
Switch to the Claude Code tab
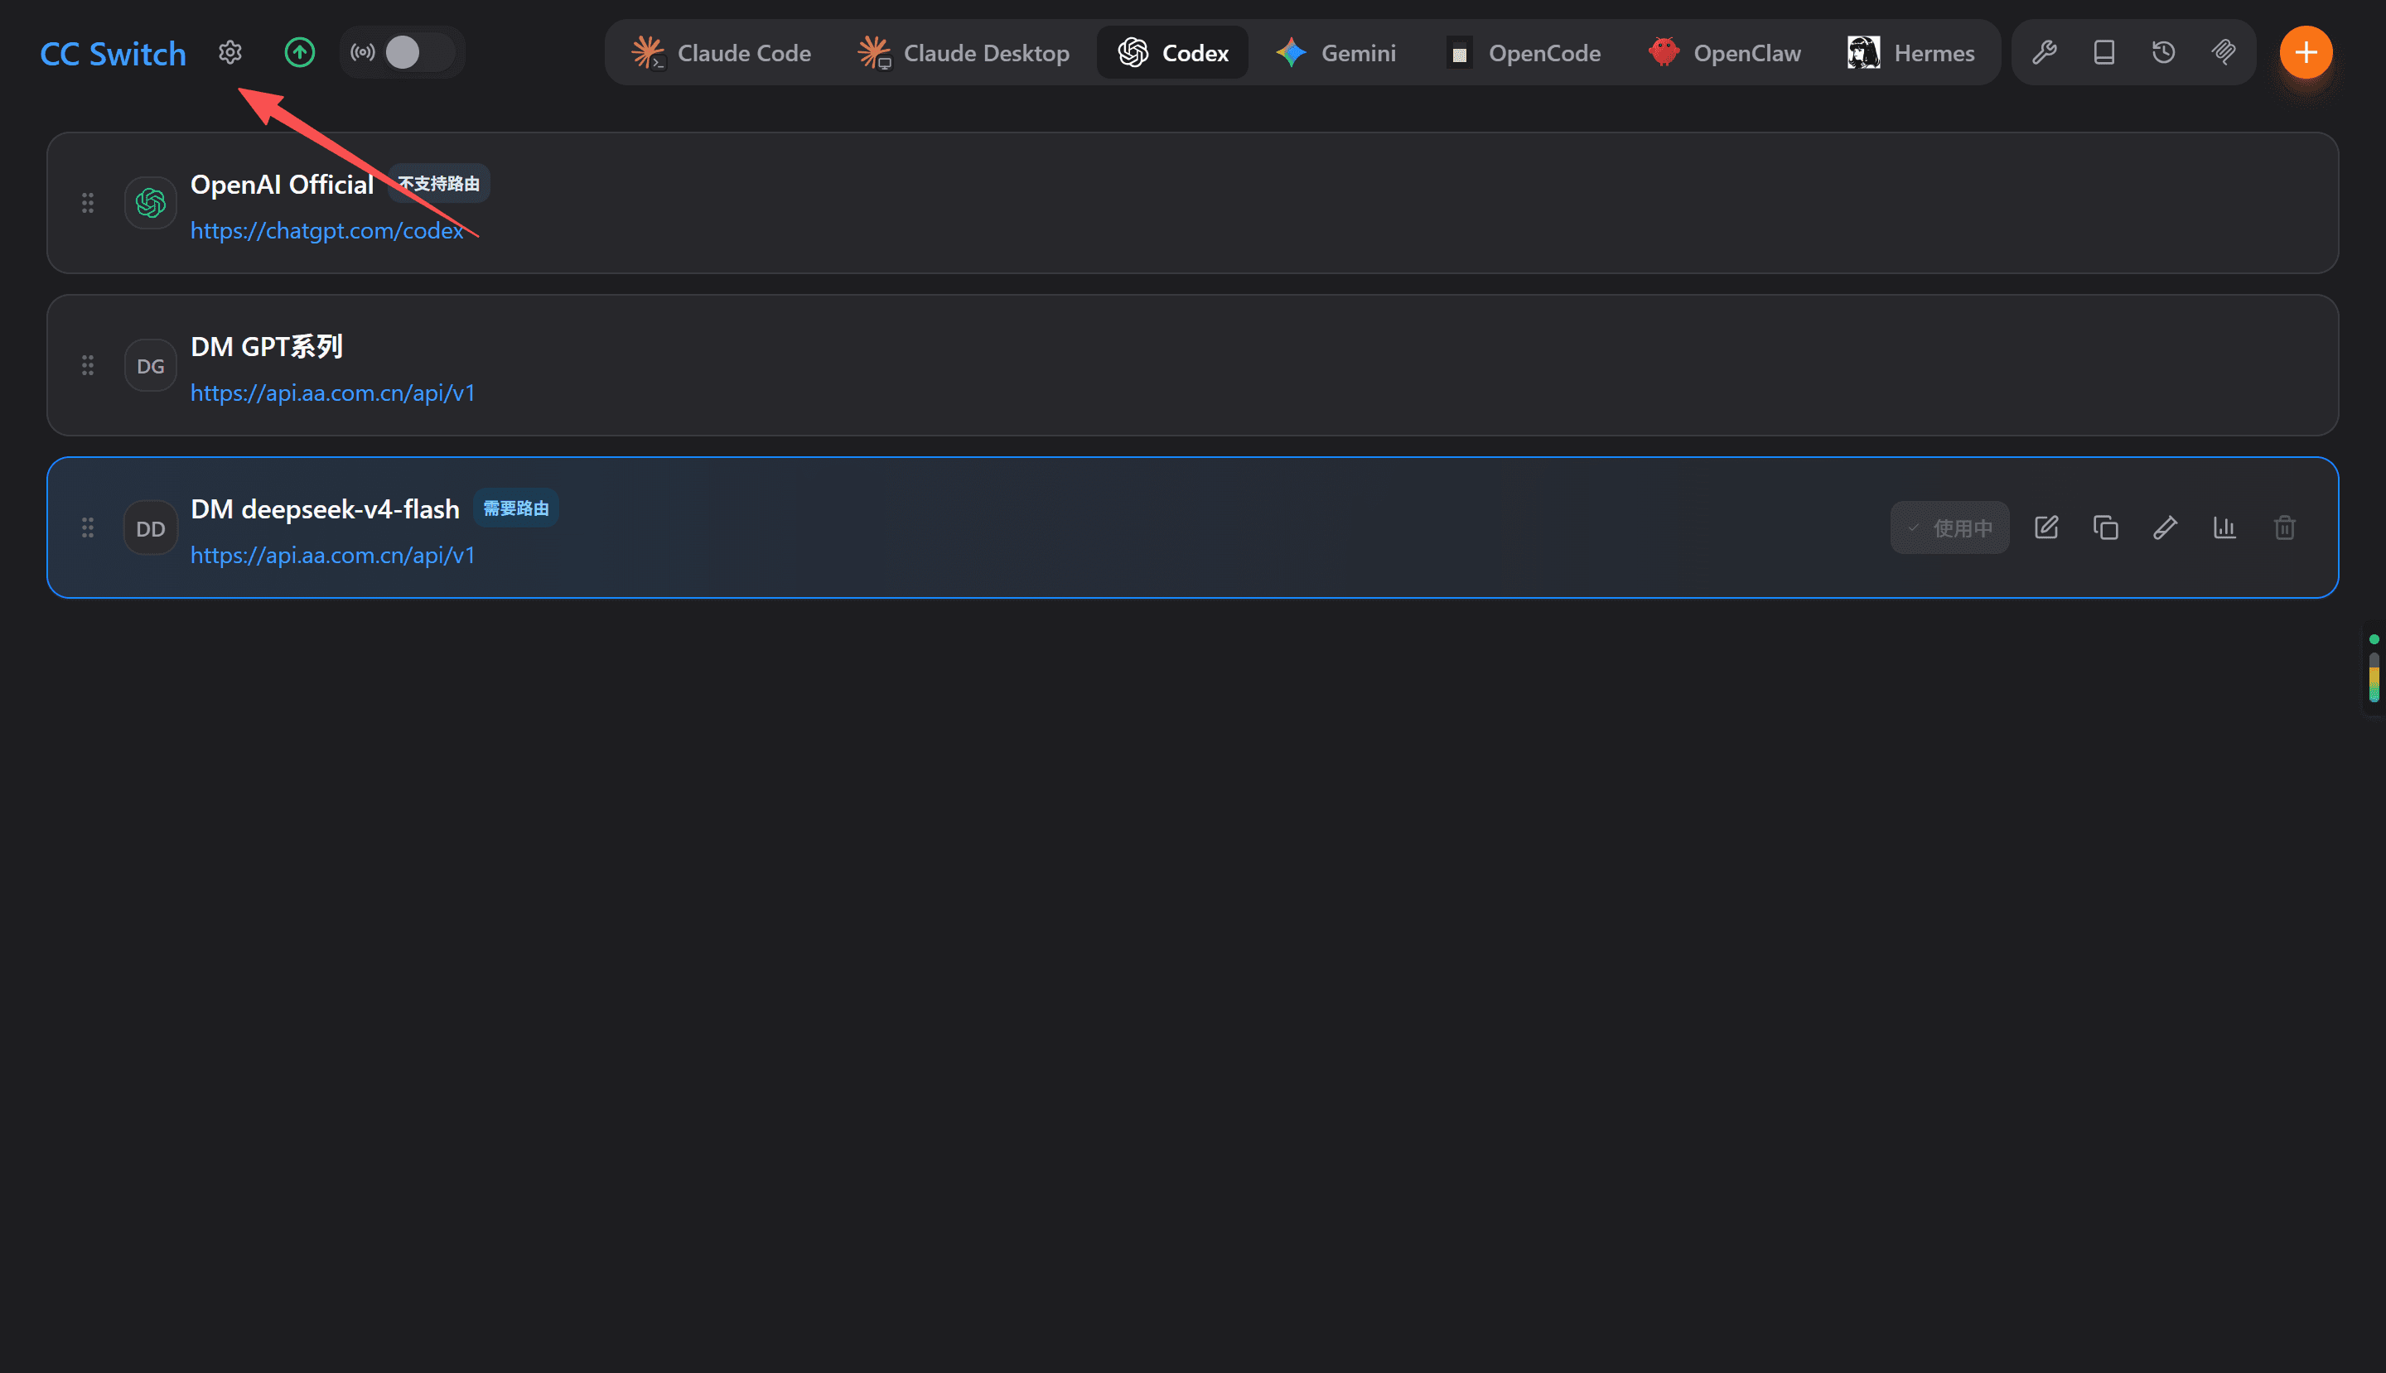pos(722,53)
